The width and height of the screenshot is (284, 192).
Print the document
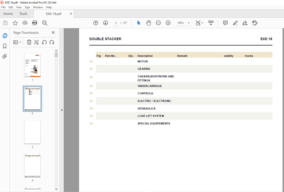tap(35, 23)
